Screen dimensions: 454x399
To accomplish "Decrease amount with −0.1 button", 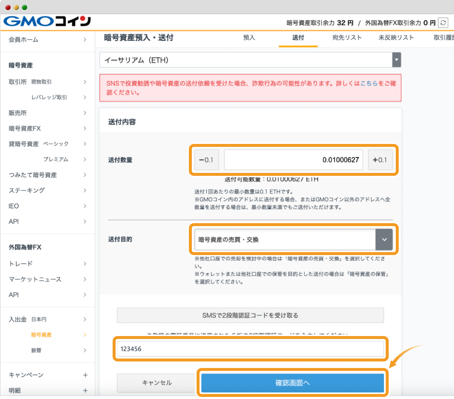I will coord(206,160).
